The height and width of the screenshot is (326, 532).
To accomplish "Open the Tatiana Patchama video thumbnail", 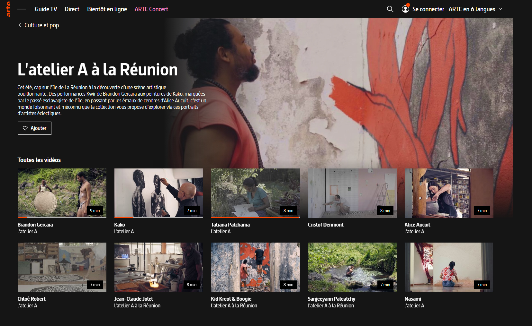I will [255, 193].
